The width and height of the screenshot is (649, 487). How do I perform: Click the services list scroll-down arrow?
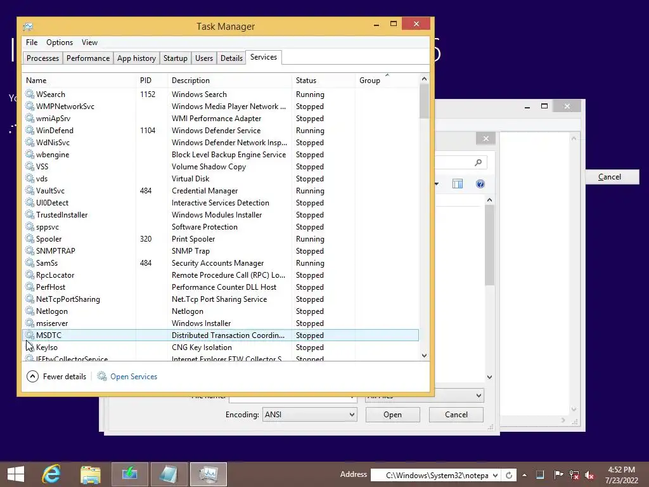[x=424, y=355]
